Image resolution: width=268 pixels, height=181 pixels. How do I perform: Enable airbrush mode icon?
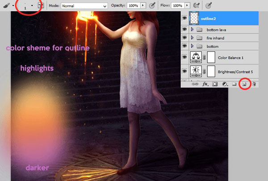click(197, 5)
